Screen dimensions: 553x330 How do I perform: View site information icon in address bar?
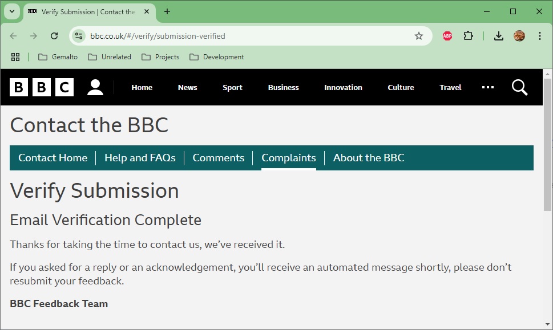pos(79,36)
